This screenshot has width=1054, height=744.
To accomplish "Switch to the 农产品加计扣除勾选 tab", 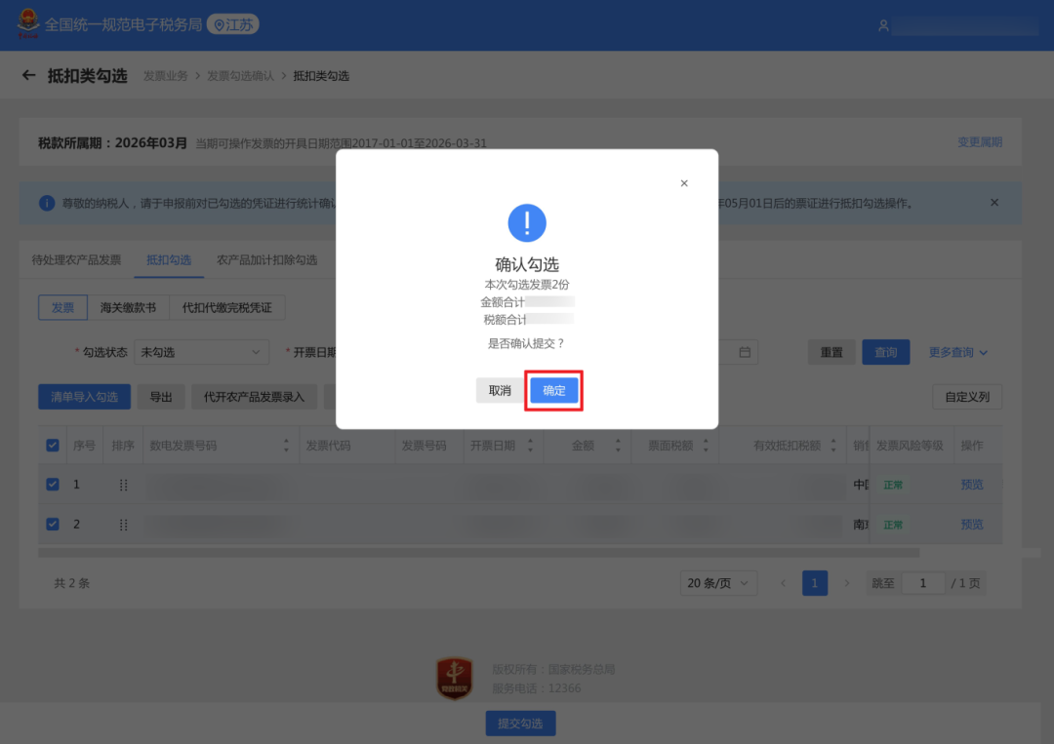I will 266,259.
